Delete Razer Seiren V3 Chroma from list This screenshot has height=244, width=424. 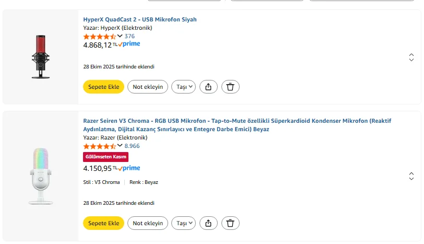point(230,223)
